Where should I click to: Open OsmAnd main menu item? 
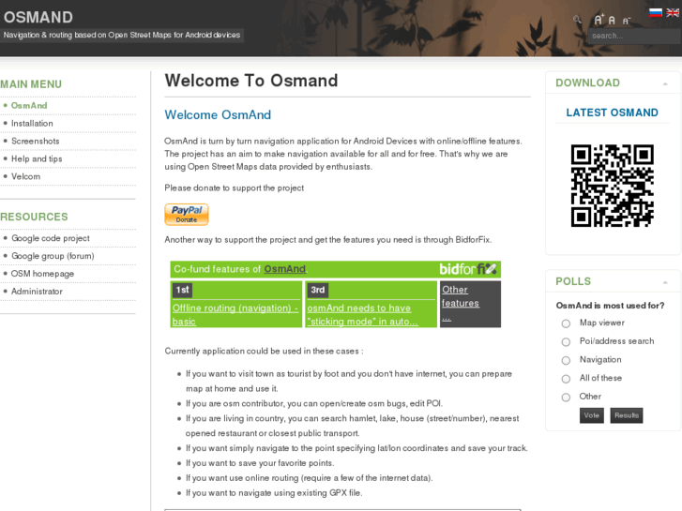[x=29, y=106]
